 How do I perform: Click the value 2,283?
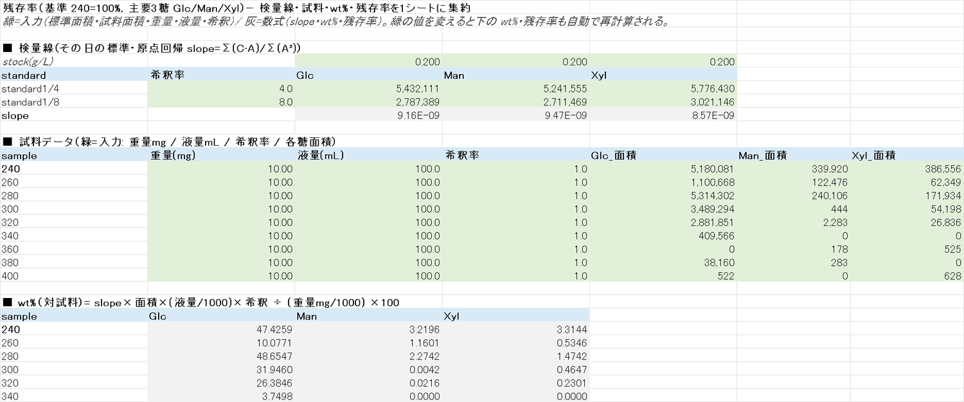coord(793,222)
